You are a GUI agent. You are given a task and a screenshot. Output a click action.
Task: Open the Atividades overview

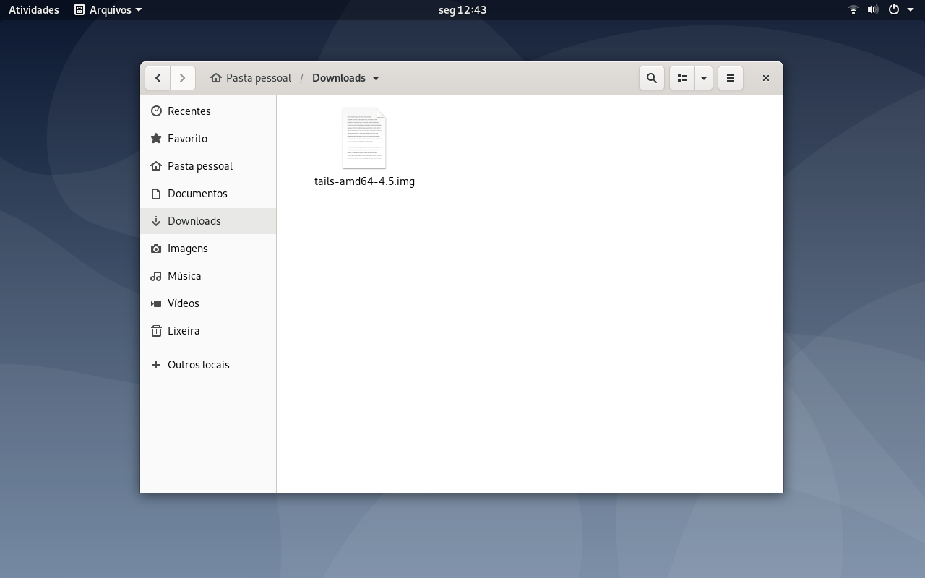coord(34,10)
